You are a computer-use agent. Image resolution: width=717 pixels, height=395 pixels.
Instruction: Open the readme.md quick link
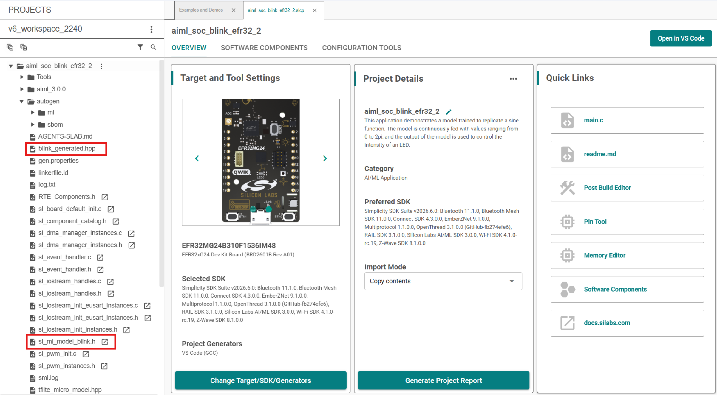pos(627,154)
